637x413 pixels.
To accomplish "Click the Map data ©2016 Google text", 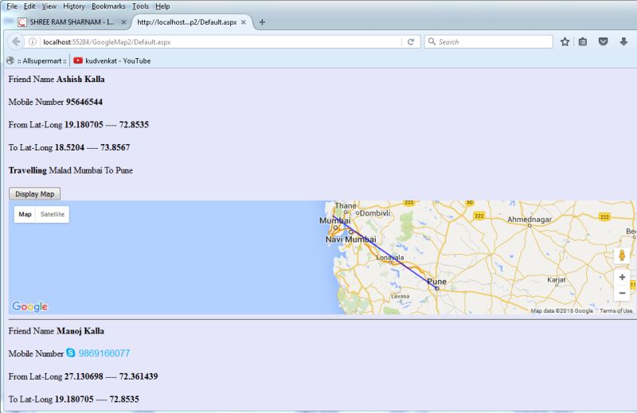I will click(561, 310).
